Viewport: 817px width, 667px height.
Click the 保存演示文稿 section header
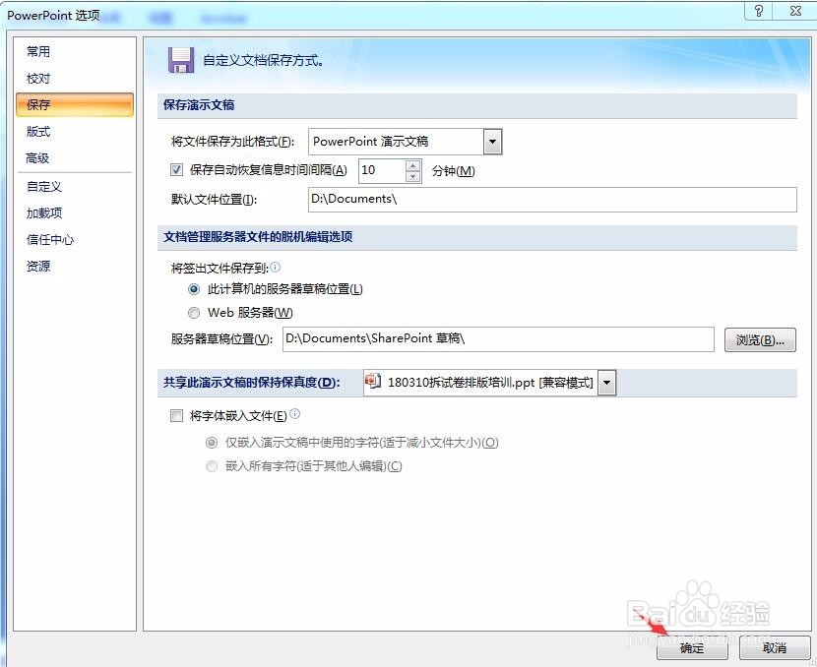(199, 105)
